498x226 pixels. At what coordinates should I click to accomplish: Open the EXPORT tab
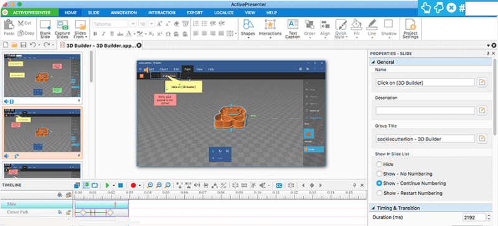coord(195,12)
